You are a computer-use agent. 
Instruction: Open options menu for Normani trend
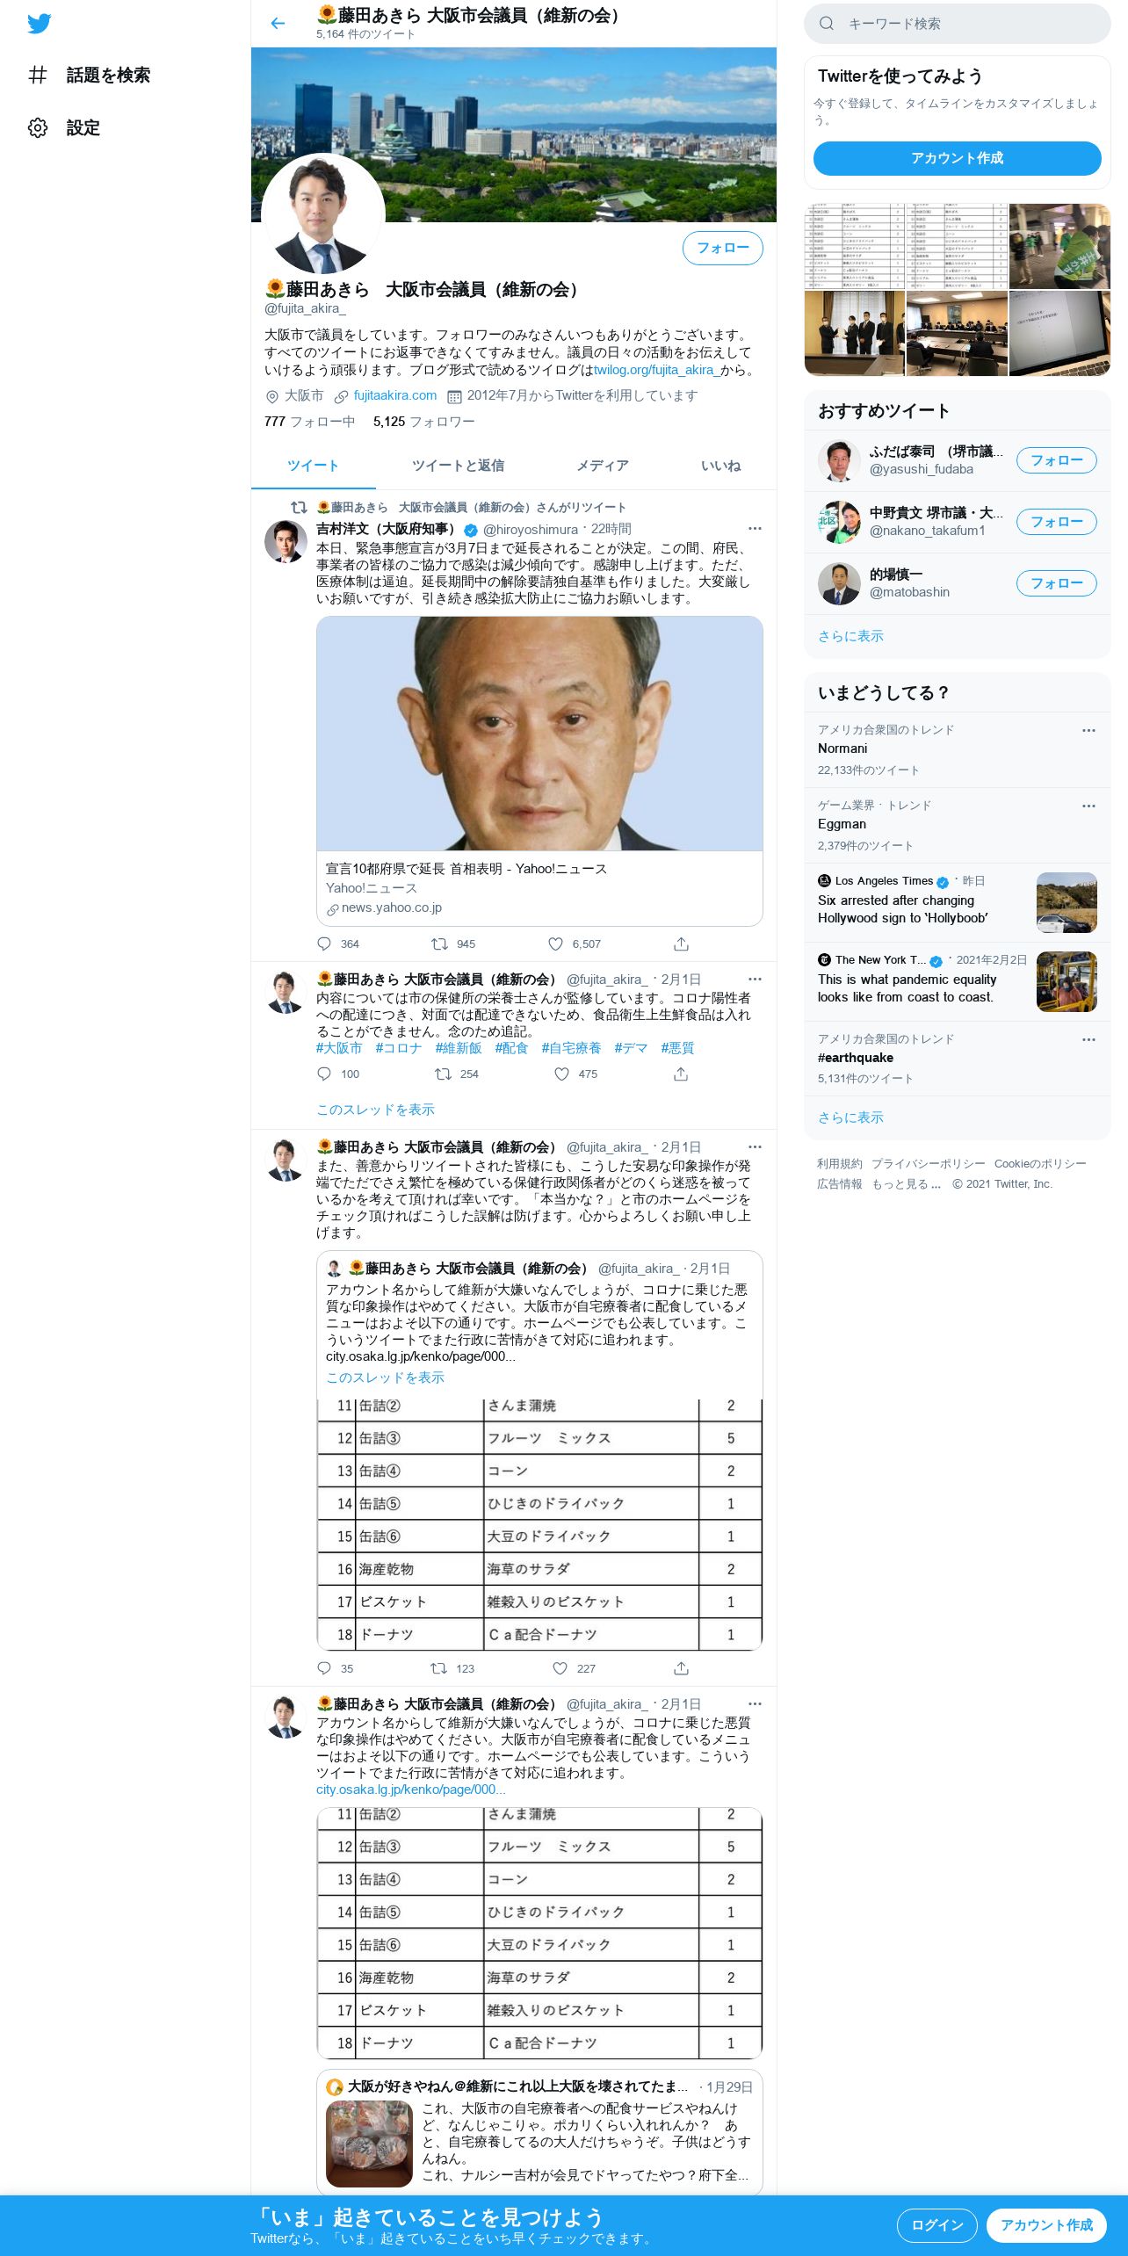(x=1088, y=730)
